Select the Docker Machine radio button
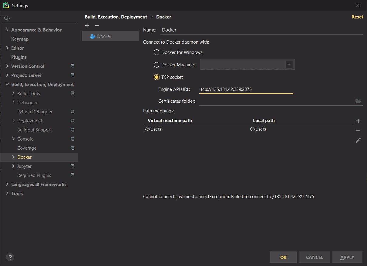 tap(157, 65)
